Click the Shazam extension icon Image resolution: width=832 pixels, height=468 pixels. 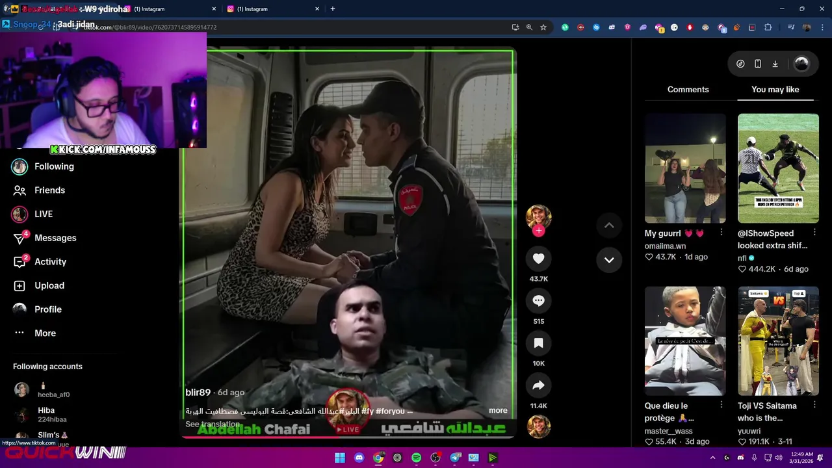pos(596,27)
